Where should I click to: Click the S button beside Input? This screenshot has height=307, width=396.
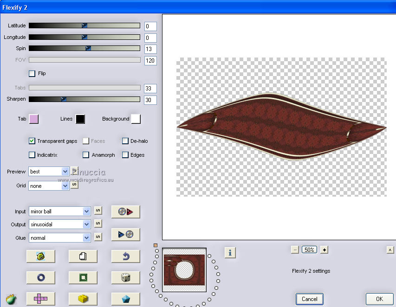98,211
